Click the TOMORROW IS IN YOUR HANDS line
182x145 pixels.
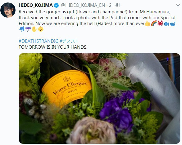coord(53,47)
